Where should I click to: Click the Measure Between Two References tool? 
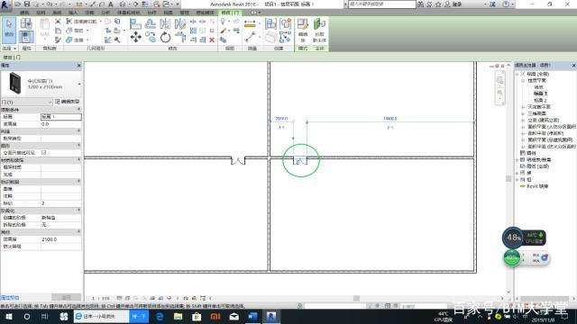click(250, 37)
